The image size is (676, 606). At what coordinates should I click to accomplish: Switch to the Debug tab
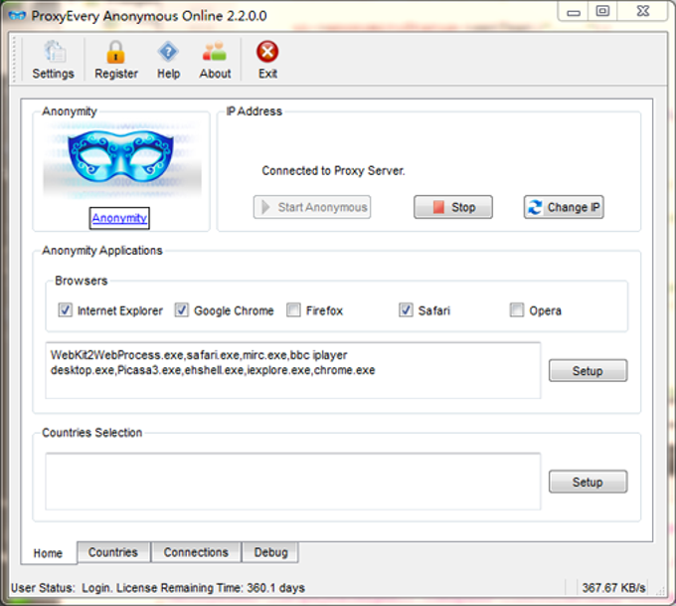[x=270, y=552]
